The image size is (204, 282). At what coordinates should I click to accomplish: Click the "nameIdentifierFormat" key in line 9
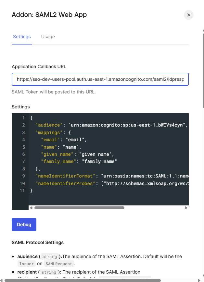(65, 176)
